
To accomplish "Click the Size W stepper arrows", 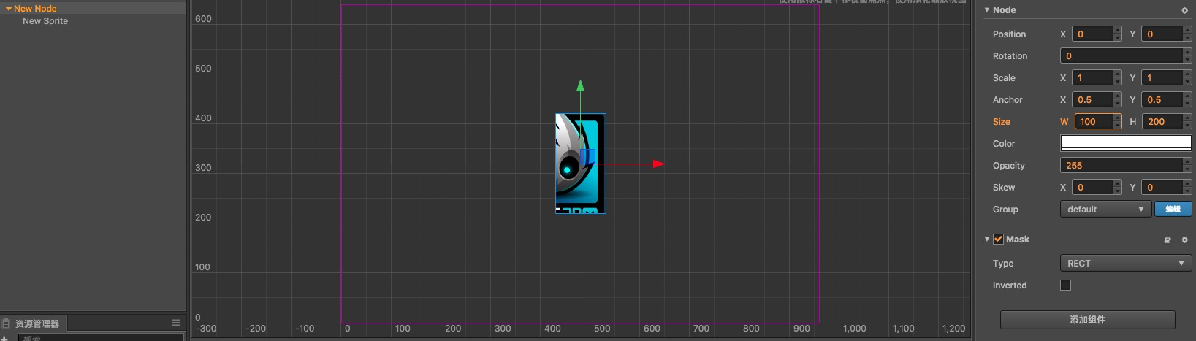I will pyautogui.click(x=1118, y=122).
